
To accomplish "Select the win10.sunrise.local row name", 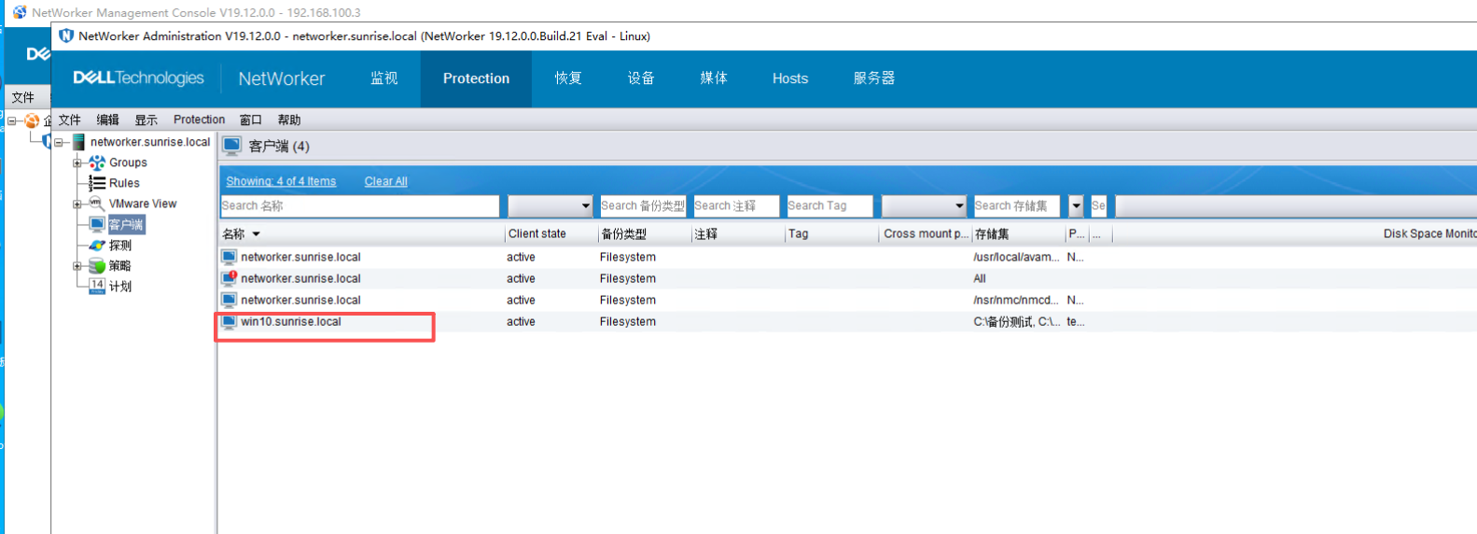I will click(x=291, y=322).
